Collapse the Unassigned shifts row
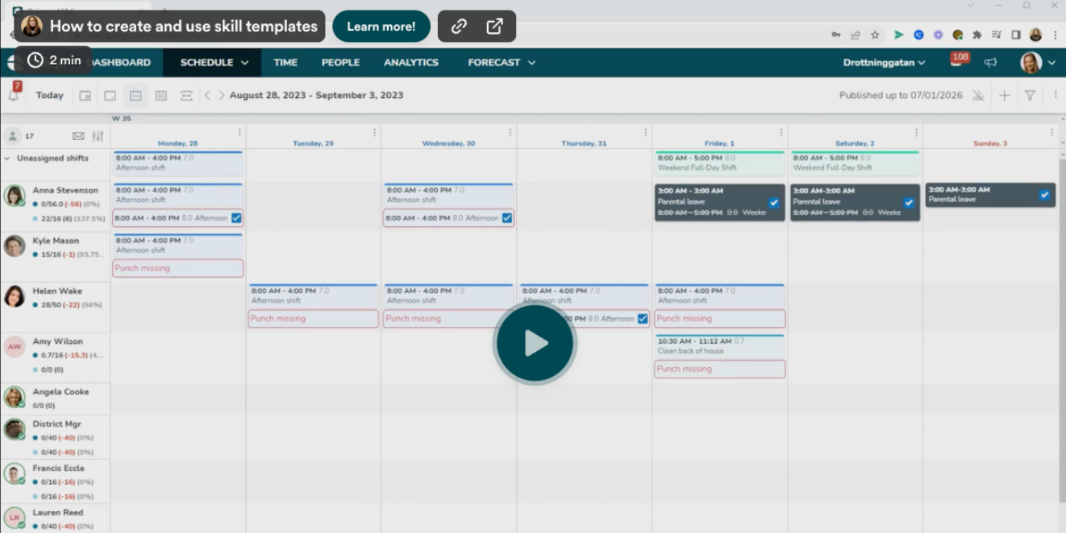 point(7,159)
